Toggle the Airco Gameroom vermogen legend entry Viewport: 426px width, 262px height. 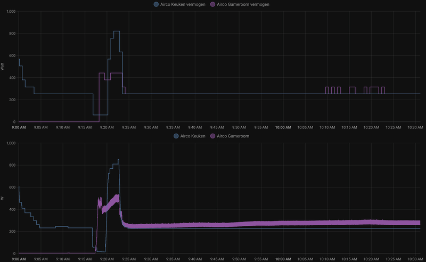(x=240, y=4)
